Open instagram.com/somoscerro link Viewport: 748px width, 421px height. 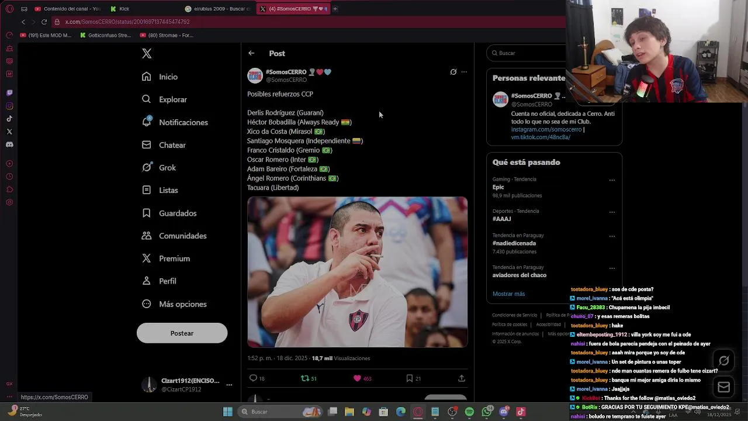[x=546, y=129]
